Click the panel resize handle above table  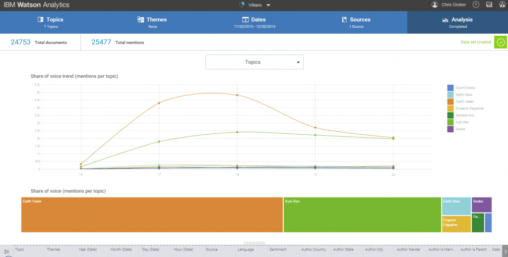254,243
